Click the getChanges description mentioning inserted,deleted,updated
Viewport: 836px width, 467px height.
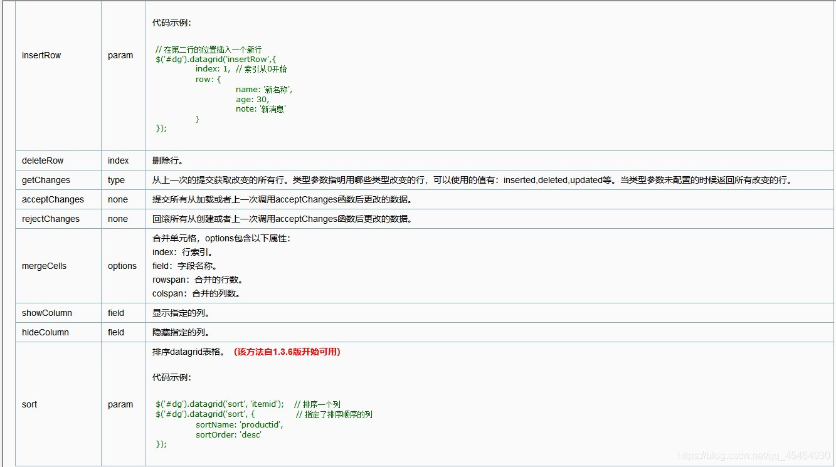click(x=472, y=180)
